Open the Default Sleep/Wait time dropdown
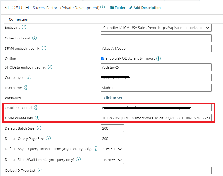Viewport: 223px width, 176px height. tap(112, 160)
